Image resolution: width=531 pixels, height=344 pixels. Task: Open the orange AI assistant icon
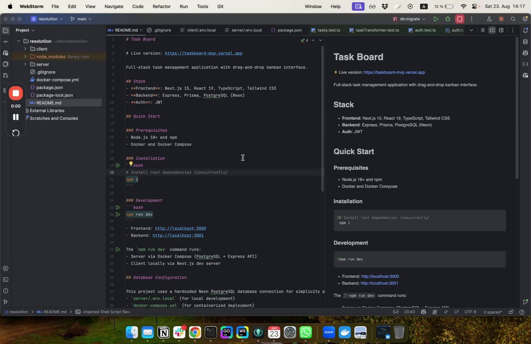[x=501, y=19]
